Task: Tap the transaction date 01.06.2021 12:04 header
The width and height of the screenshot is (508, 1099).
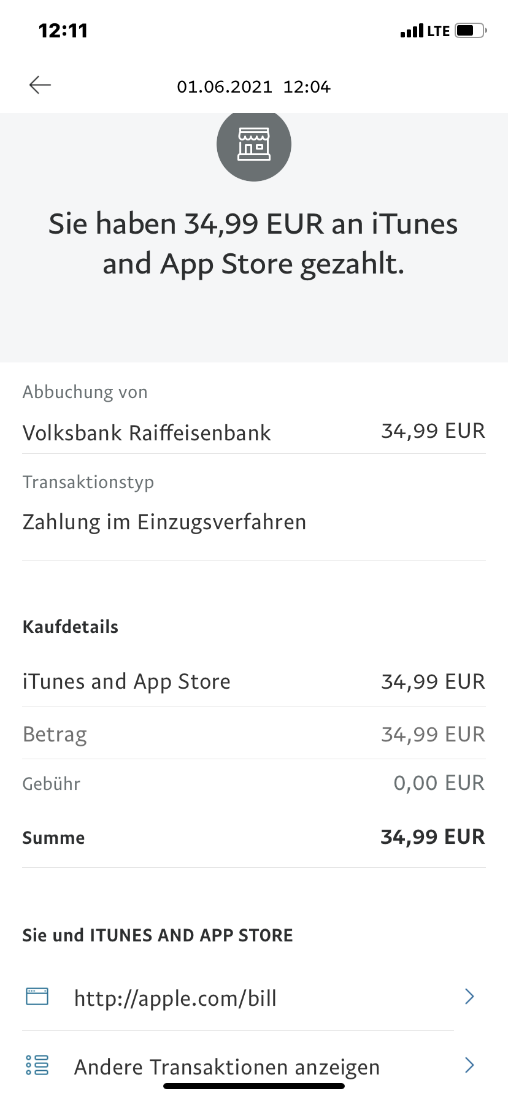Action: click(x=253, y=86)
